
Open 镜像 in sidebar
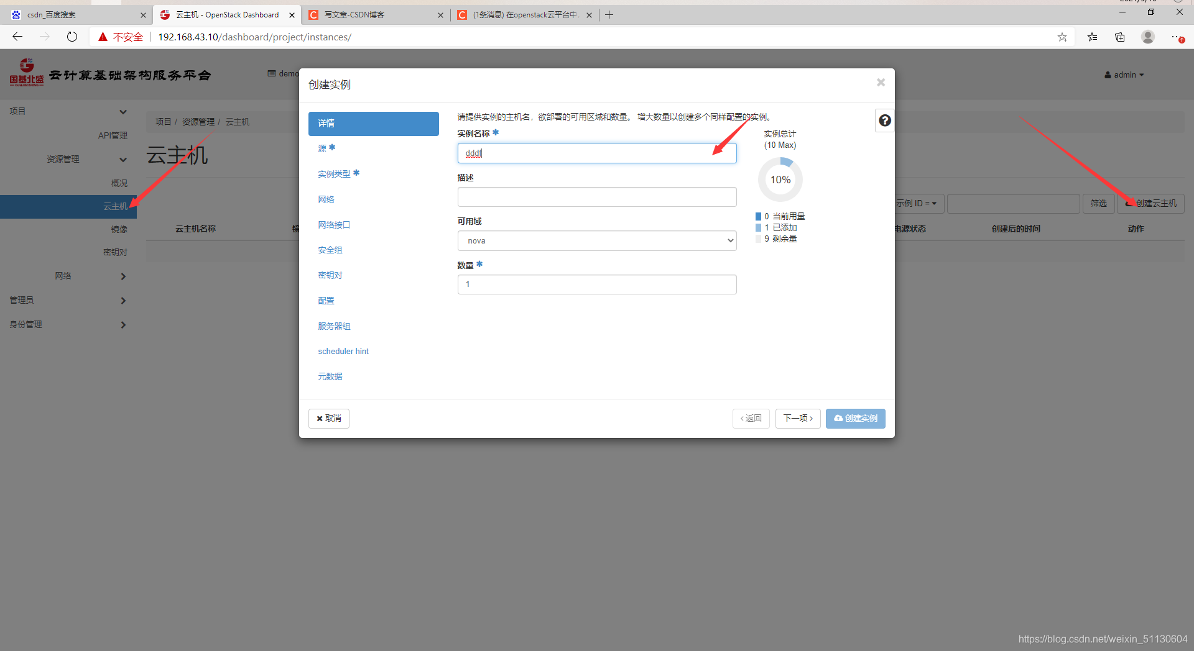(x=119, y=229)
